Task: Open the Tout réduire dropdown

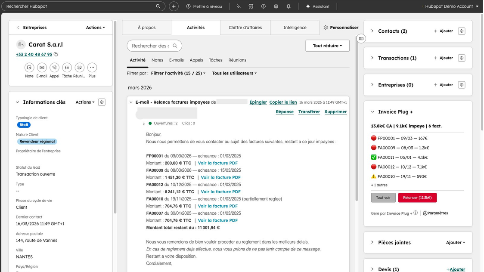Action: tap(328, 46)
